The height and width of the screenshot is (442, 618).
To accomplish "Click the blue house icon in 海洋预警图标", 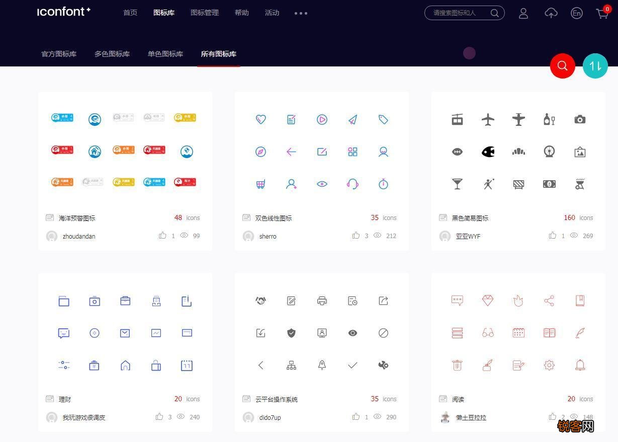I will pyautogui.click(x=95, y=151).
